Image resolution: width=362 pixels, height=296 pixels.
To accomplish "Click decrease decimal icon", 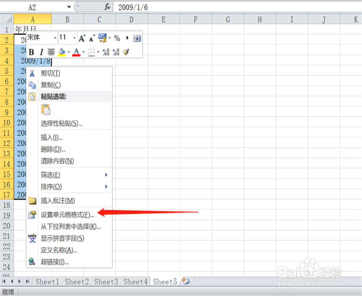I will [x=116, y=52].
